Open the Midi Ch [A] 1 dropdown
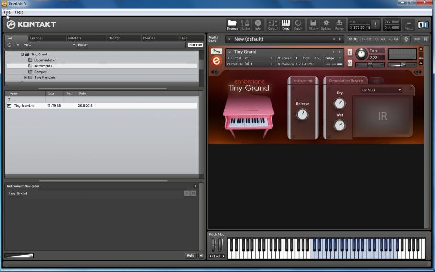Screen dimensions: 435x272 click(250, 64)
